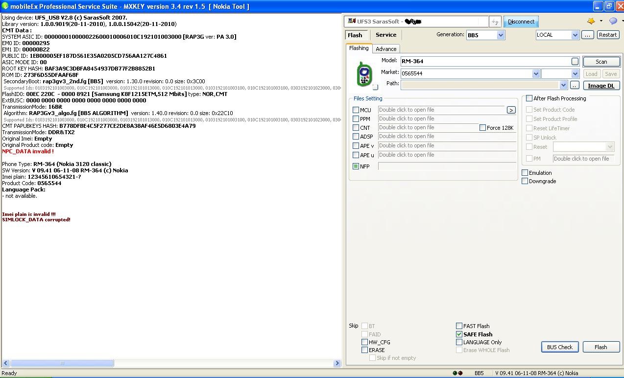Click the browse button next to Path
The height and width of the screenshot is (378, 624).
[x=575, y=85]
